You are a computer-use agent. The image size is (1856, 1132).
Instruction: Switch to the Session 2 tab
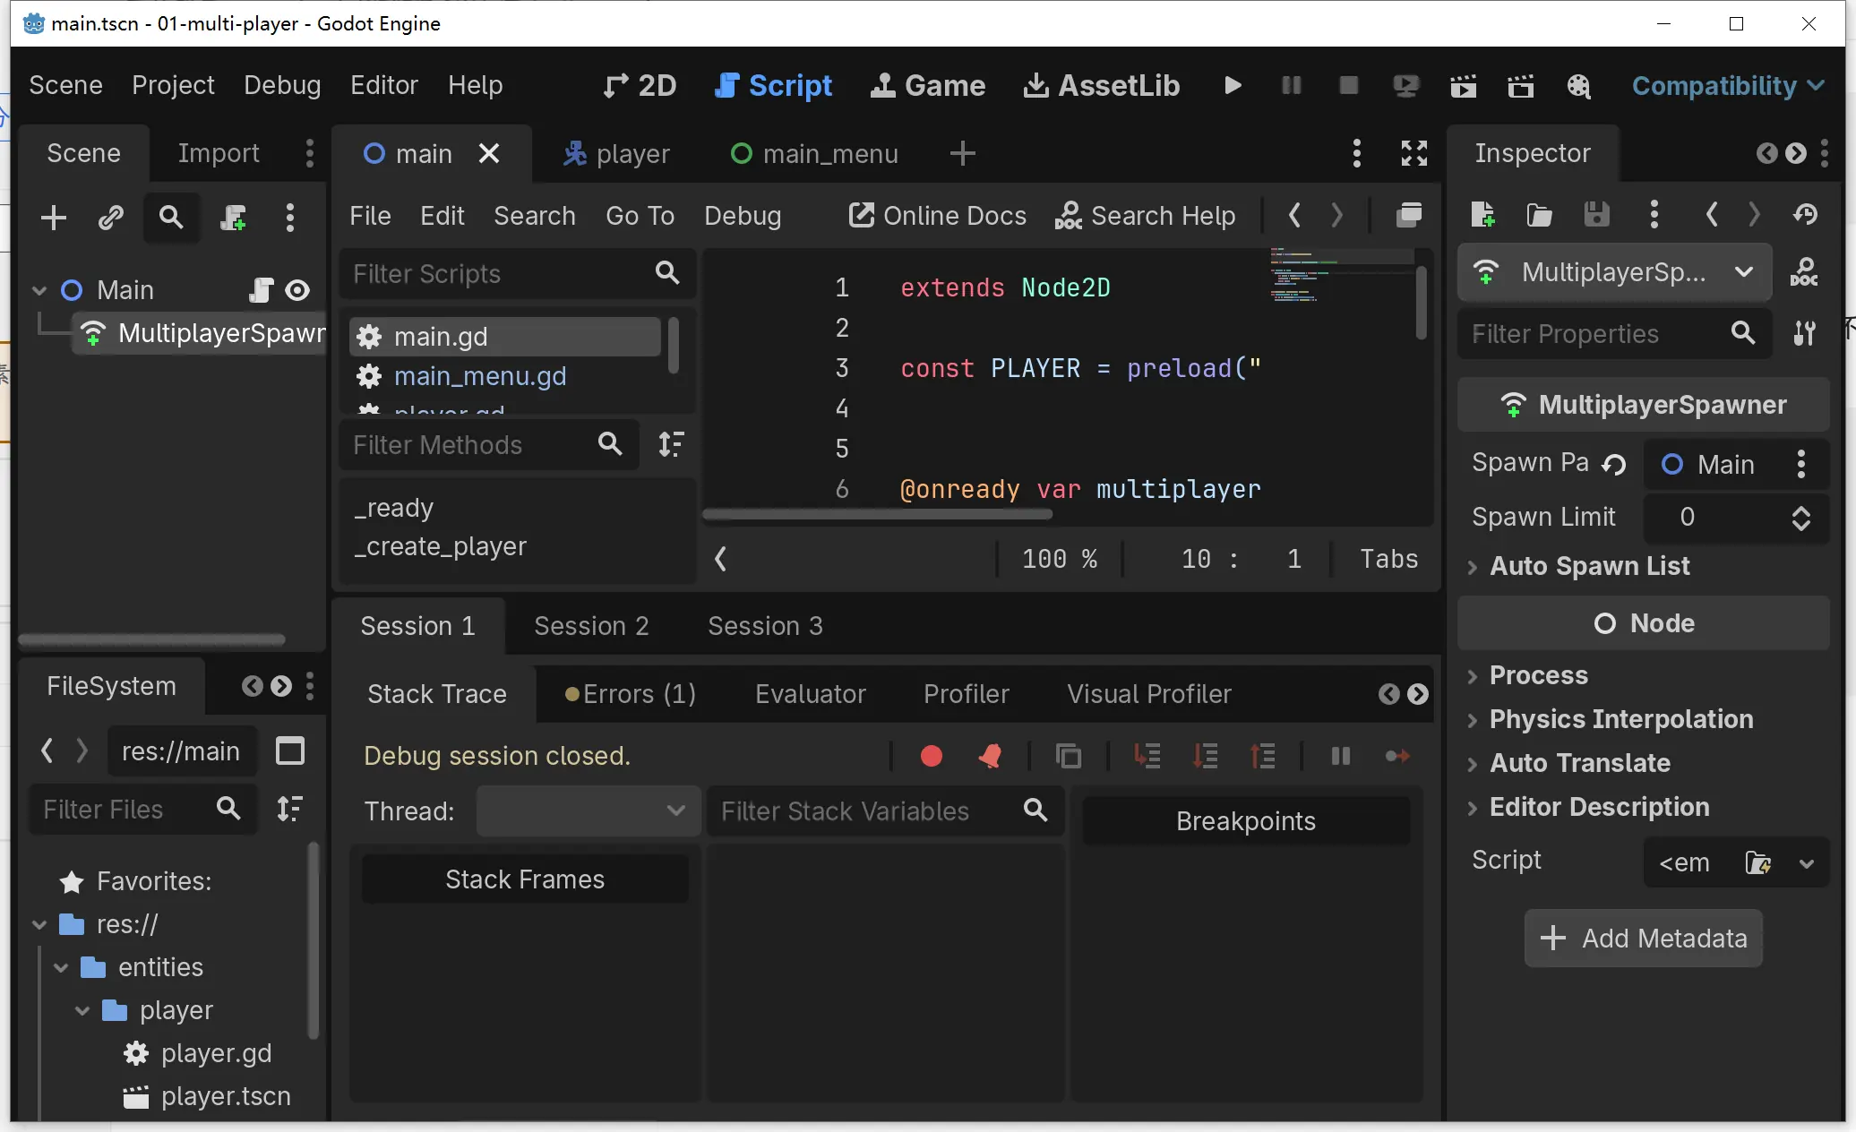[591, 626]
